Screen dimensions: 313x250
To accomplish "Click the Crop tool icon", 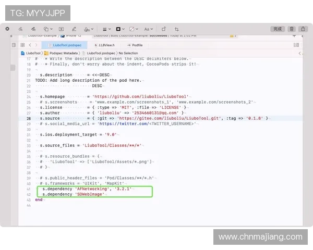I will (x=177, y=29).
